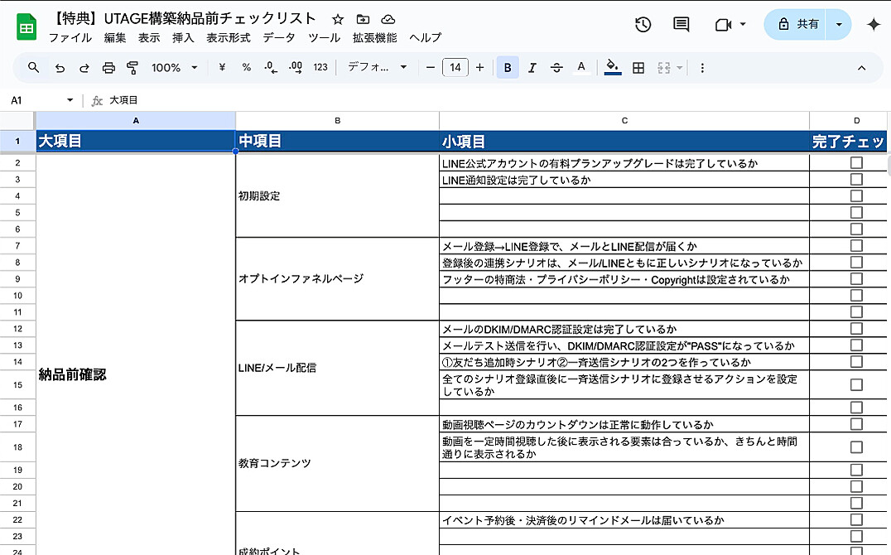This screenshot has width=891, height=555.
Task: Open the 100% zoom dropdown
Action: coord(175,68)
